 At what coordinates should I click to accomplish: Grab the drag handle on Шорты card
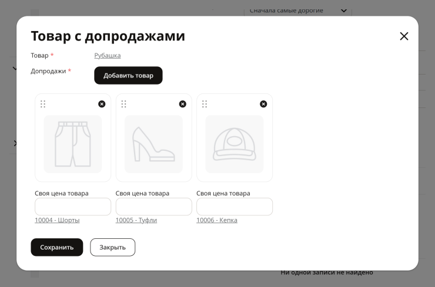(x=43, y=104)
